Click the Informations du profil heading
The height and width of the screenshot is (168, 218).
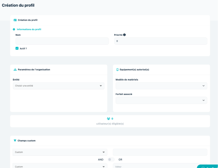29,29
